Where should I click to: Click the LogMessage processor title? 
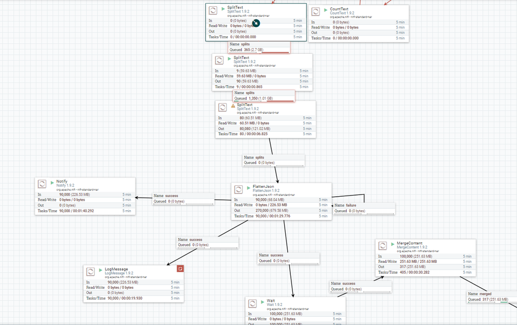coord(116,269)
